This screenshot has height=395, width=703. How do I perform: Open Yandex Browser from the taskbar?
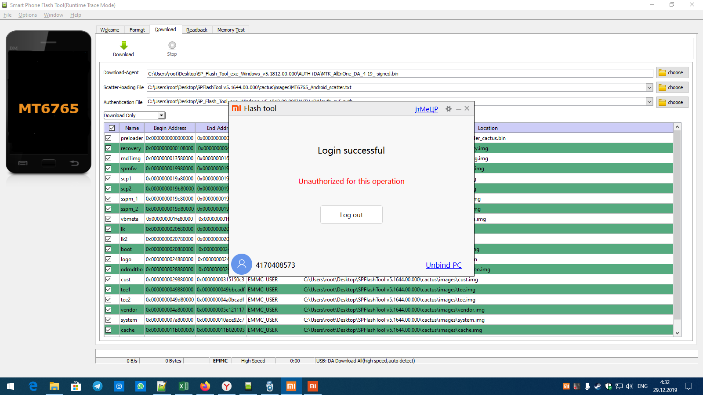(x=227, y=386)
